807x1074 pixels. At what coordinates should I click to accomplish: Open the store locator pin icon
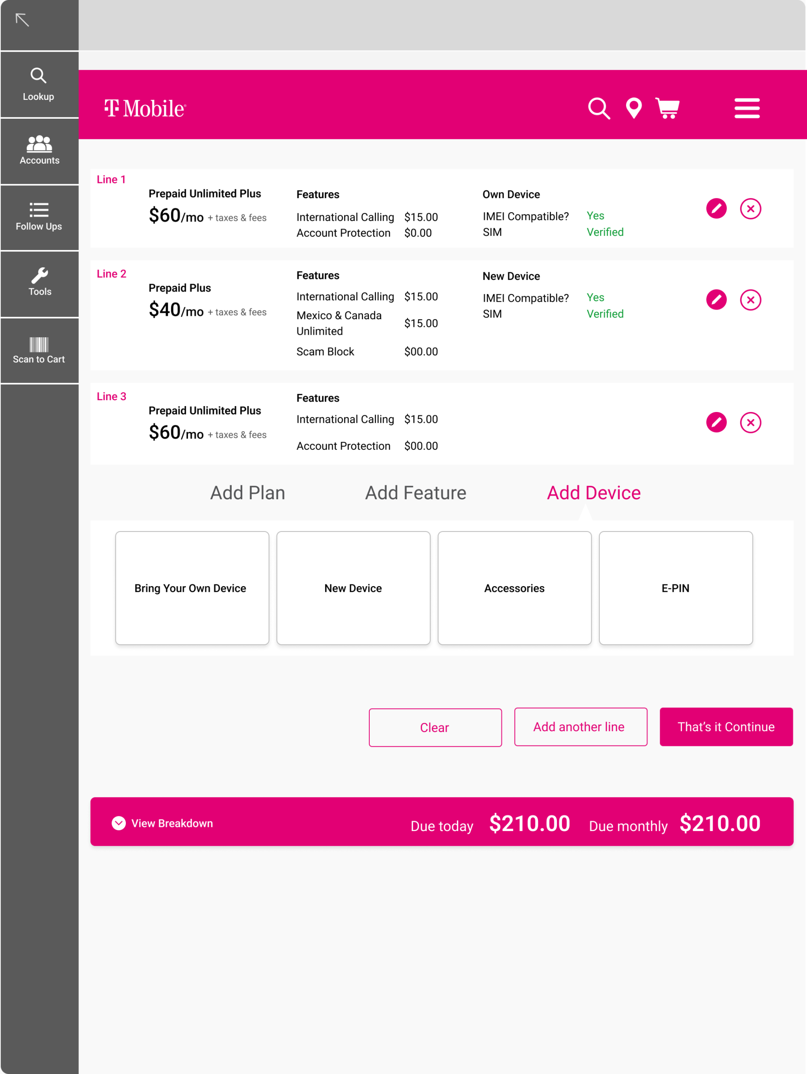pos(634,108)
